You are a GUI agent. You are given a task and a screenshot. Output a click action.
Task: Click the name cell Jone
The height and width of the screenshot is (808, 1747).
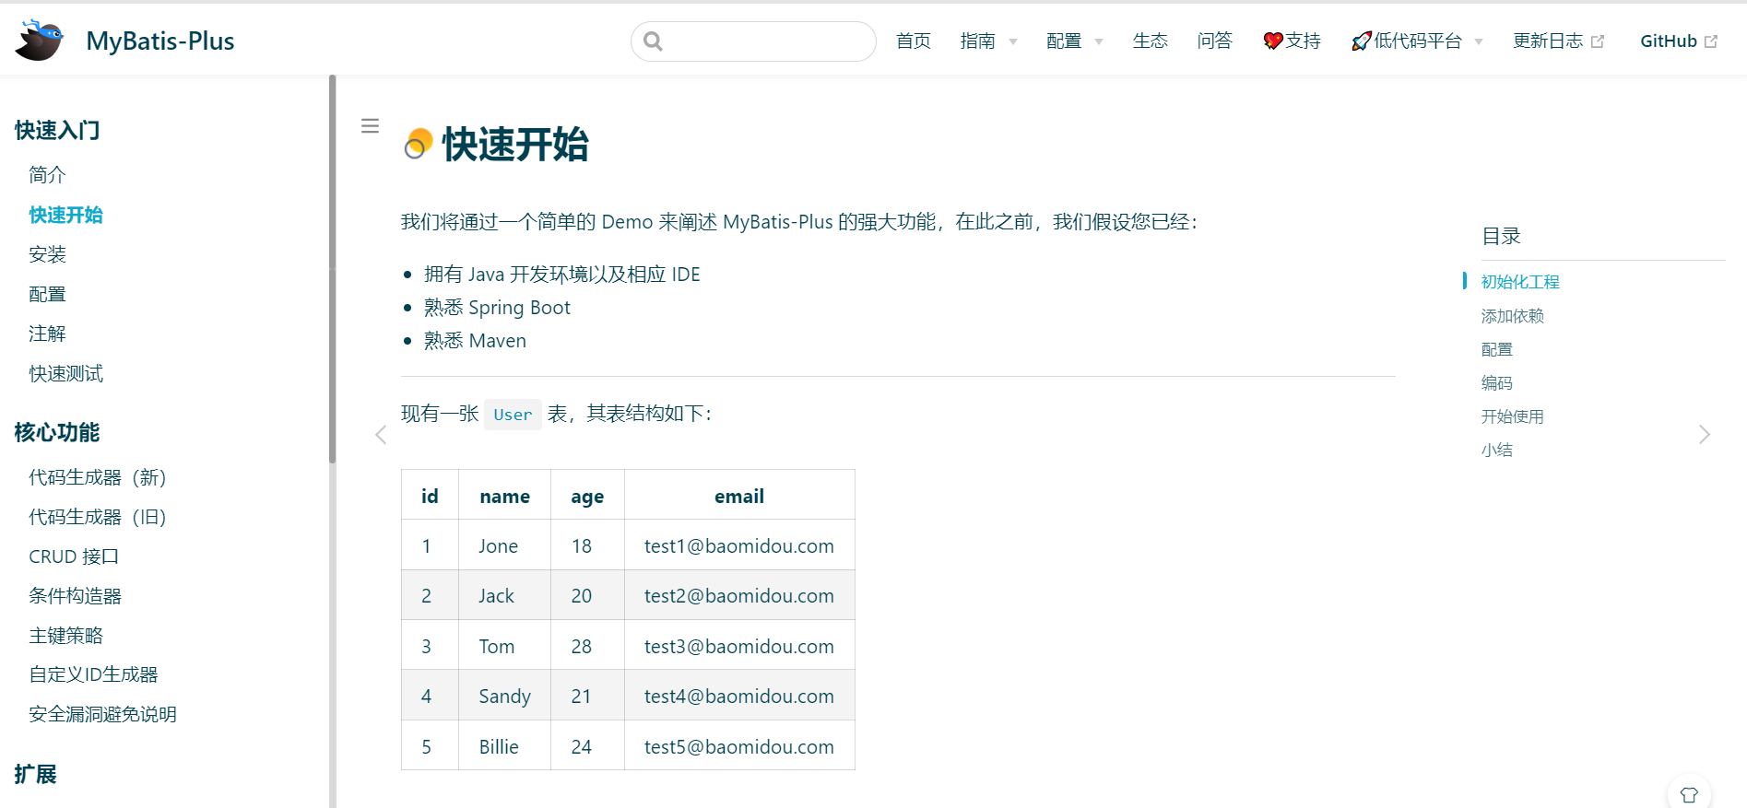click(x=505, y=545)
